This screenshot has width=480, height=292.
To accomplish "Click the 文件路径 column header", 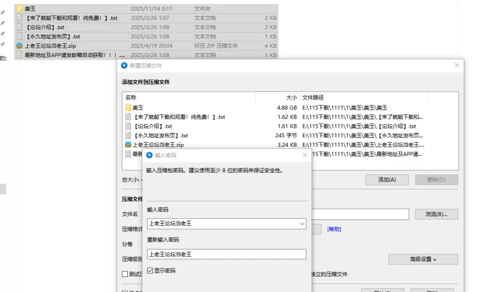I will [313, 97].
